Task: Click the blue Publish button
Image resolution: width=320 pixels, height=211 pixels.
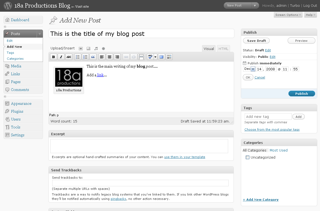Action: [302, 94]
